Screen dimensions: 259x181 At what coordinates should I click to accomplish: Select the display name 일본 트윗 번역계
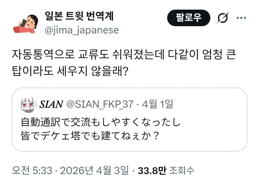point(79,16)
